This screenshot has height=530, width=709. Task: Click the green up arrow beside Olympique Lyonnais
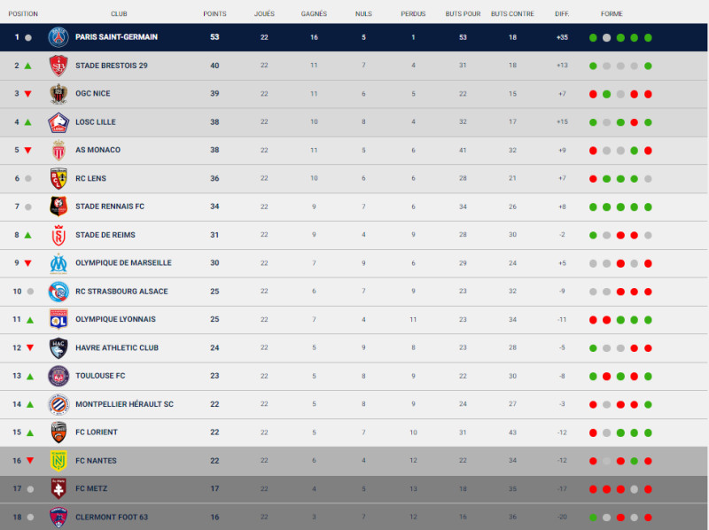30,320
